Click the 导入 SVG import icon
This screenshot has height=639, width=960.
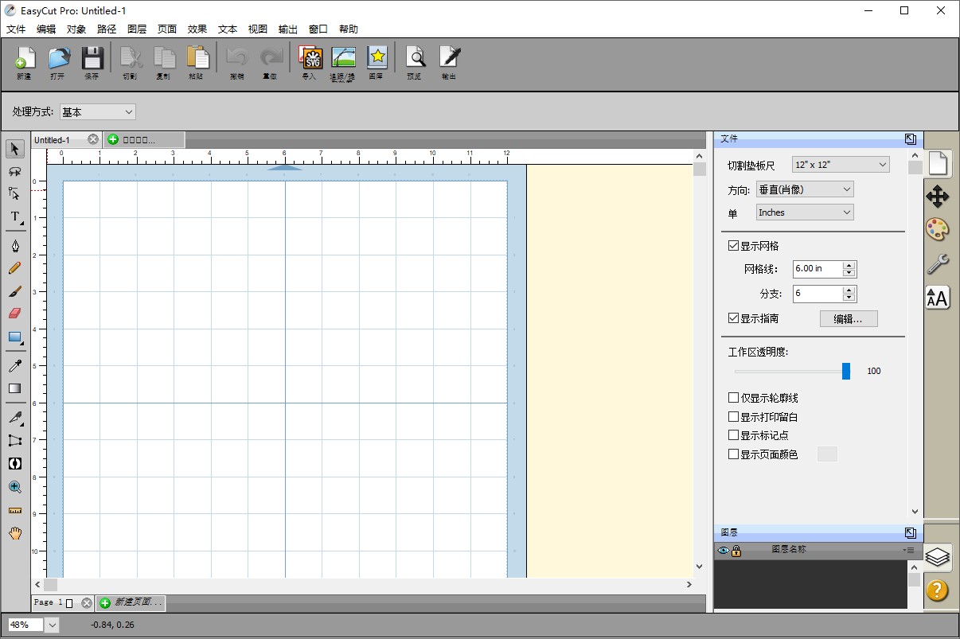310,59
